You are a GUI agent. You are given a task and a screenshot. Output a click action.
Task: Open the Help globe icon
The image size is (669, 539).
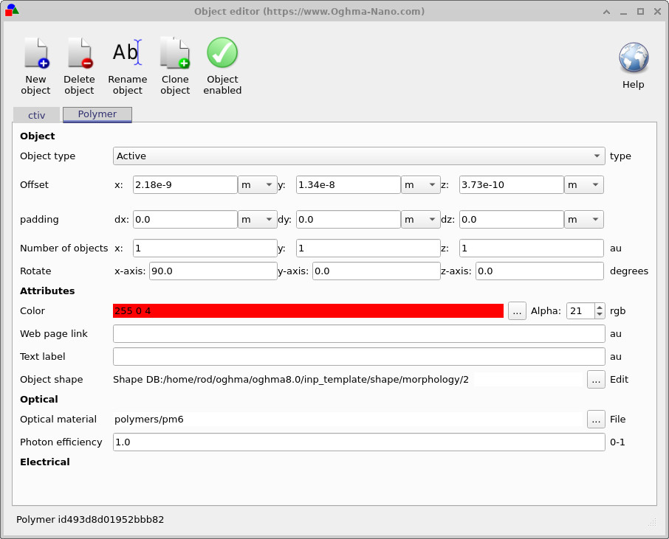coord(633,58)
